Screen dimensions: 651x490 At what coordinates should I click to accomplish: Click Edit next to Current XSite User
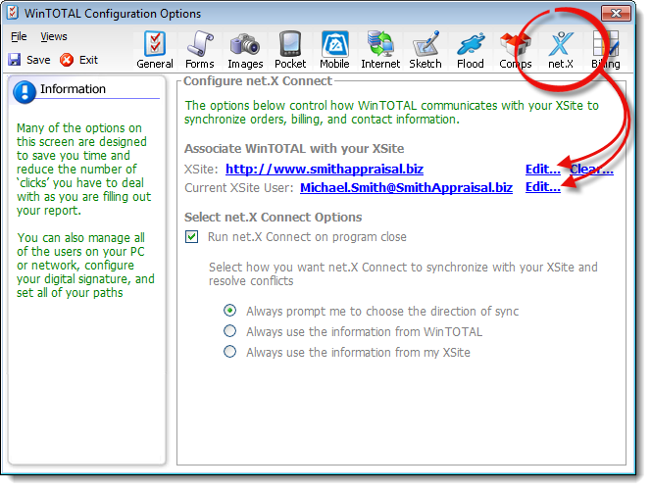click(542, 187)
